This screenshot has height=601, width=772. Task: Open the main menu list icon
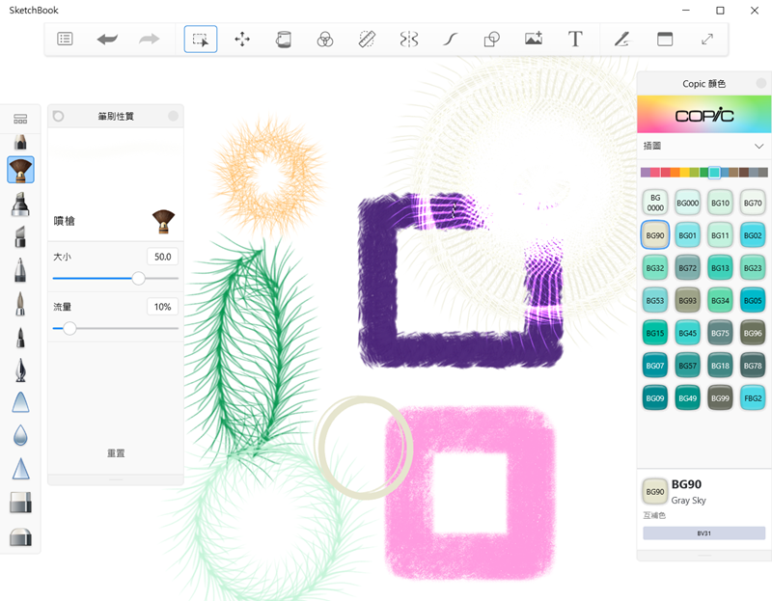65,40
